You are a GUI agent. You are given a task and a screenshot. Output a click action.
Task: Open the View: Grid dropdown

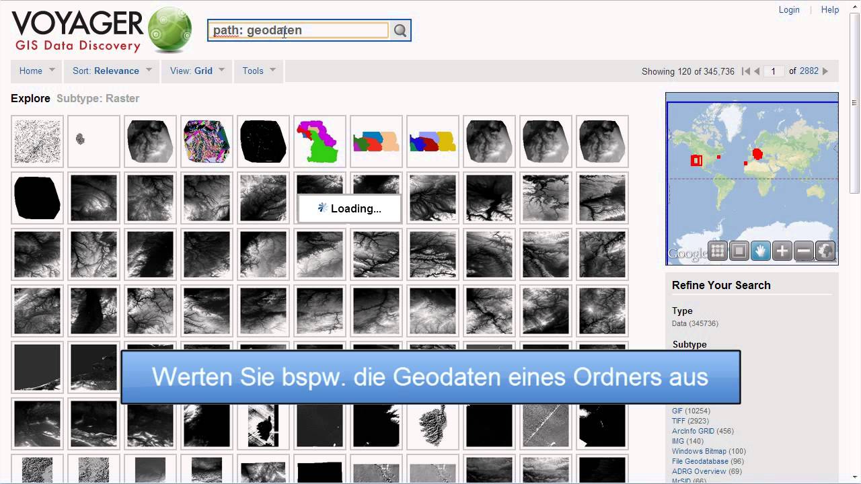[196, 71]
